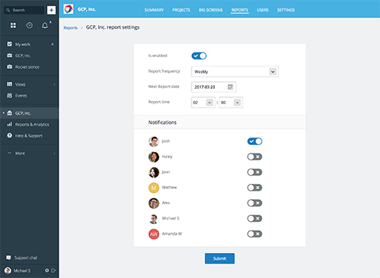
Task: Open Support chat icon in sidebar
Action: click(8, 257)
